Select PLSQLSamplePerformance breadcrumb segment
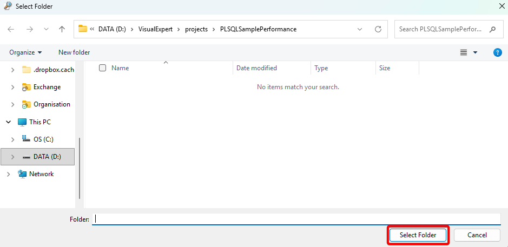508x247 pixels. pyautogui.click(x=258, y=29)
